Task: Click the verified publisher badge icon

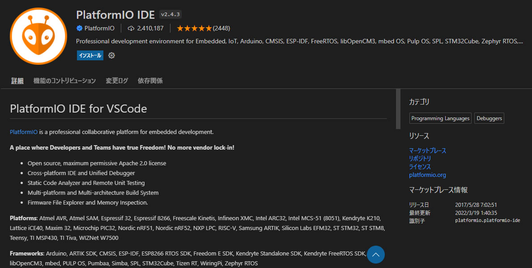Action: 79,28
